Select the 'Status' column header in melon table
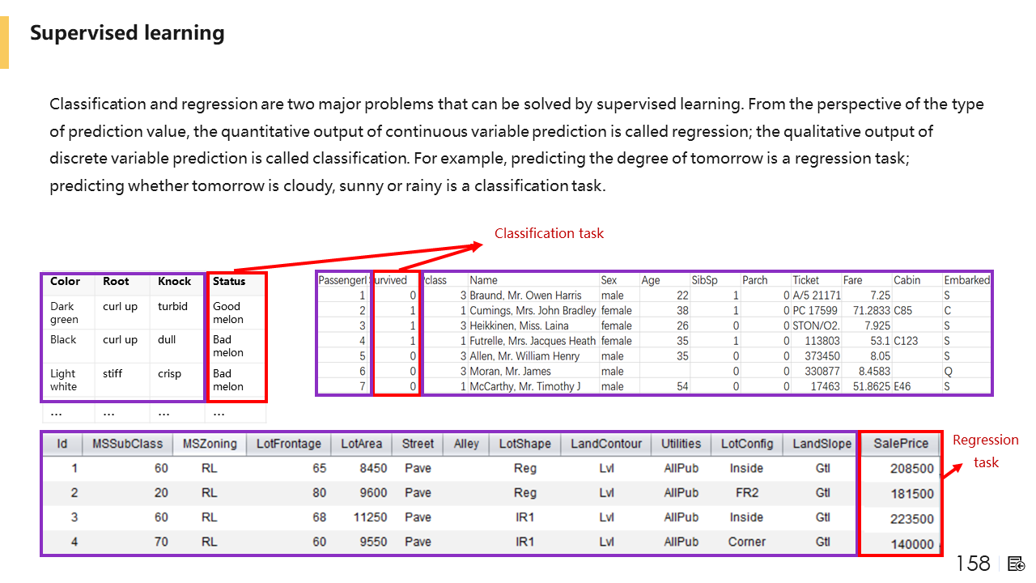 pos(229,282)
